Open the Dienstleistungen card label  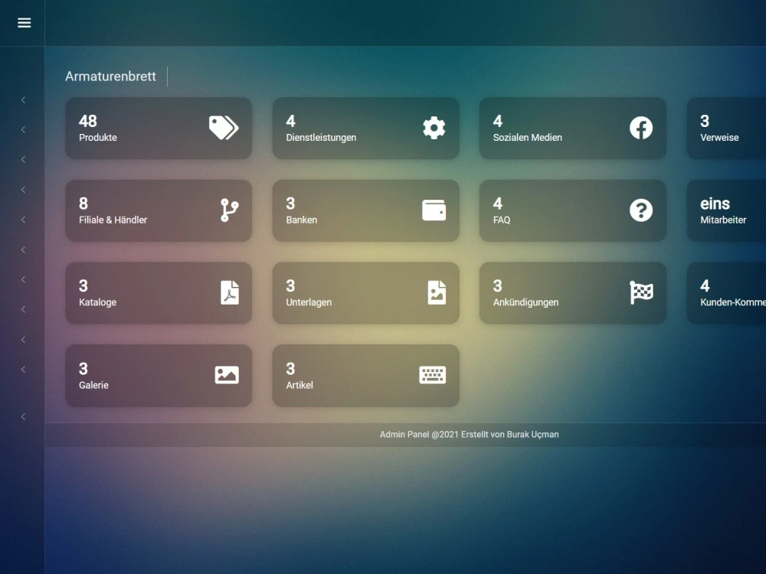[x=321, y=138]
